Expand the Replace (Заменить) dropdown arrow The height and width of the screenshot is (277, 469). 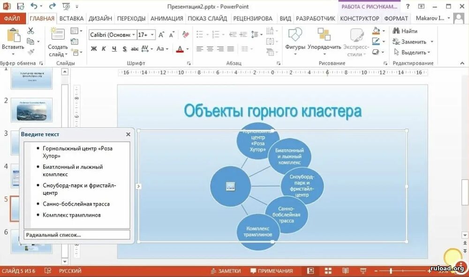coord(432,42)
